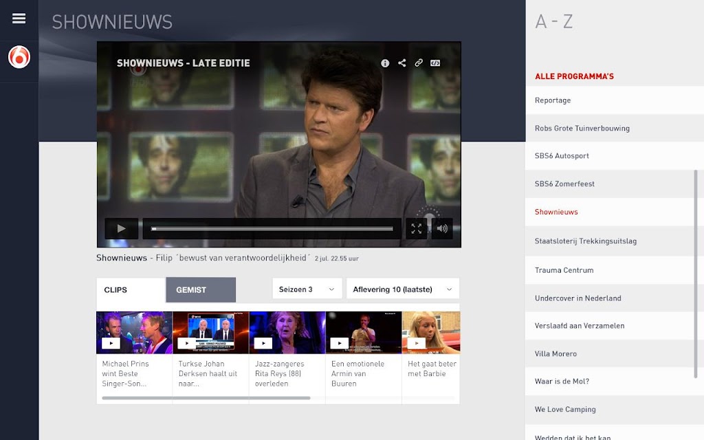Click the SBS6 logo icon
The height and width of the screenshot is (440, 704).
pyautogui.click(x=19, y=58)
